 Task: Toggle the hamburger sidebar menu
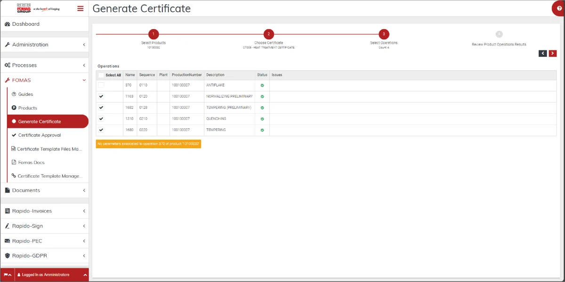point(81,8)
